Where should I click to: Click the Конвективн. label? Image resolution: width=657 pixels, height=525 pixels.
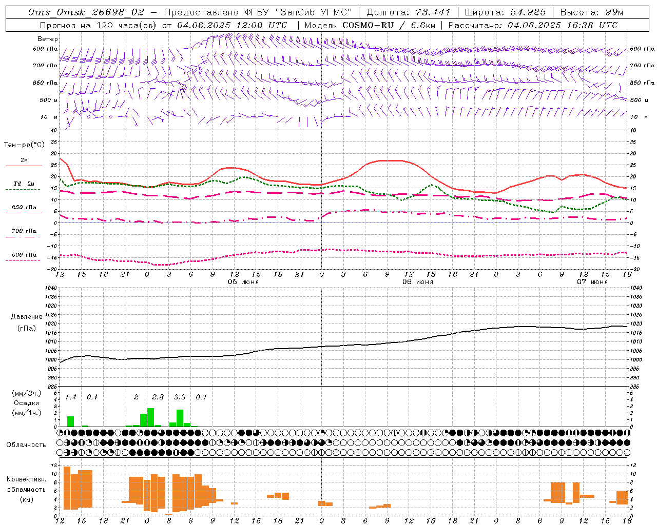point(27,479)
